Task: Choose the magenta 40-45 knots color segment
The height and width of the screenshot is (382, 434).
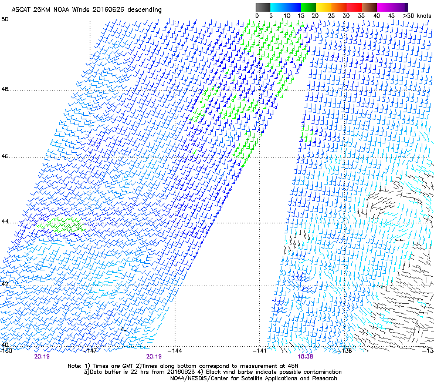Action: coord(385,7)
